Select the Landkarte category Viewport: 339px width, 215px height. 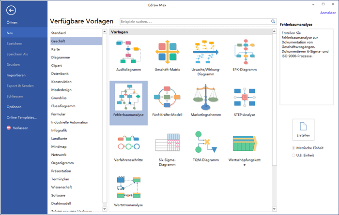point(76,139)
